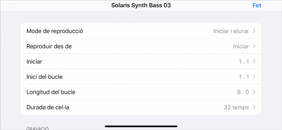Select the Iniciar row label

click(x=34, y=62)
